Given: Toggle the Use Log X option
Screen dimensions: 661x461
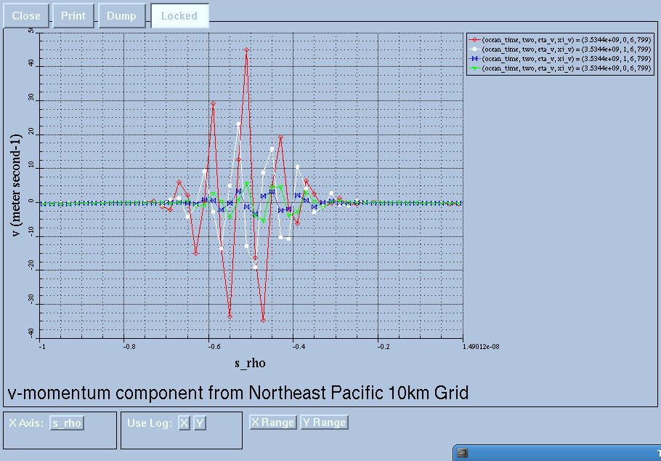Looking at the screenshot, I should tap(184, 423).
